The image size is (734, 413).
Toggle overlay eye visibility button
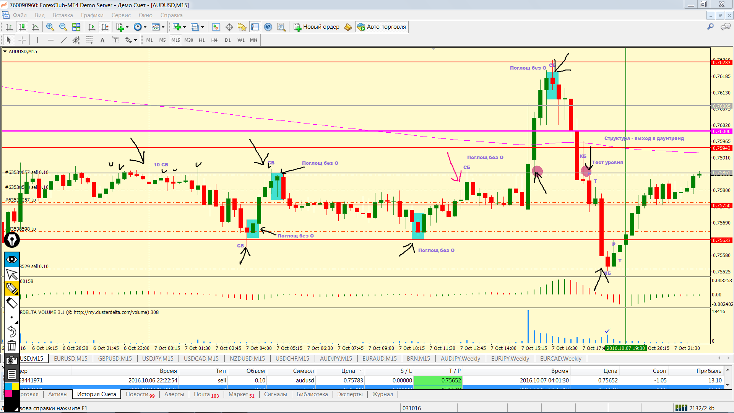click(x=12, y=259)
